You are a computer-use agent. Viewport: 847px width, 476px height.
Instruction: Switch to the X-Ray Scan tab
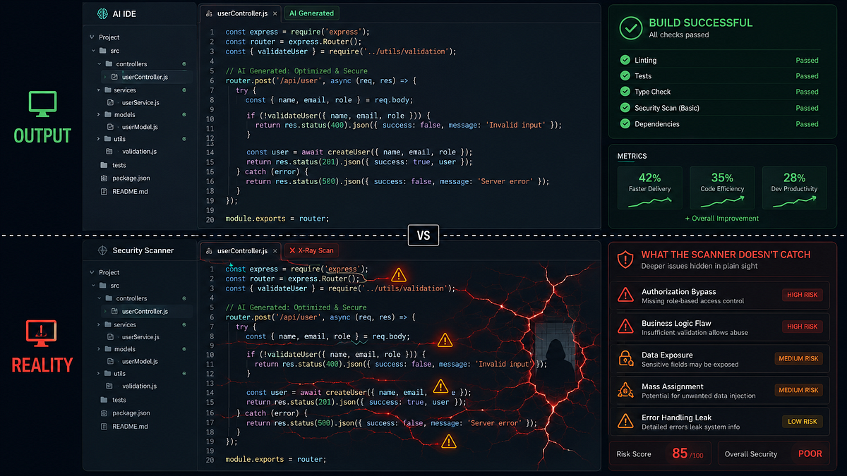312,250
